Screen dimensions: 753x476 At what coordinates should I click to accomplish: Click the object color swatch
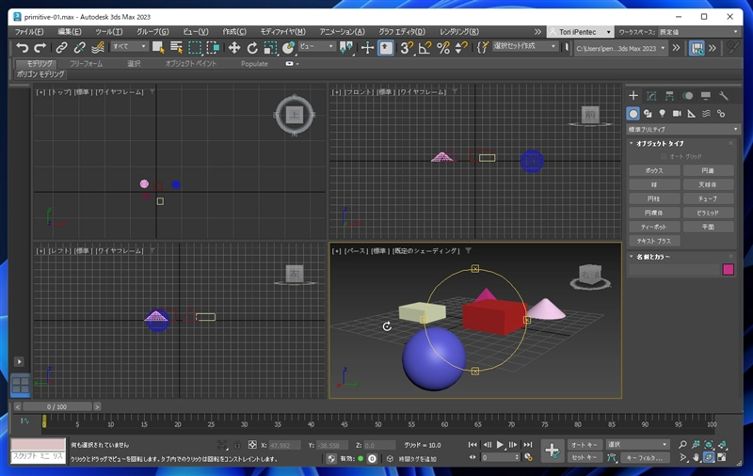pos(728,269)
